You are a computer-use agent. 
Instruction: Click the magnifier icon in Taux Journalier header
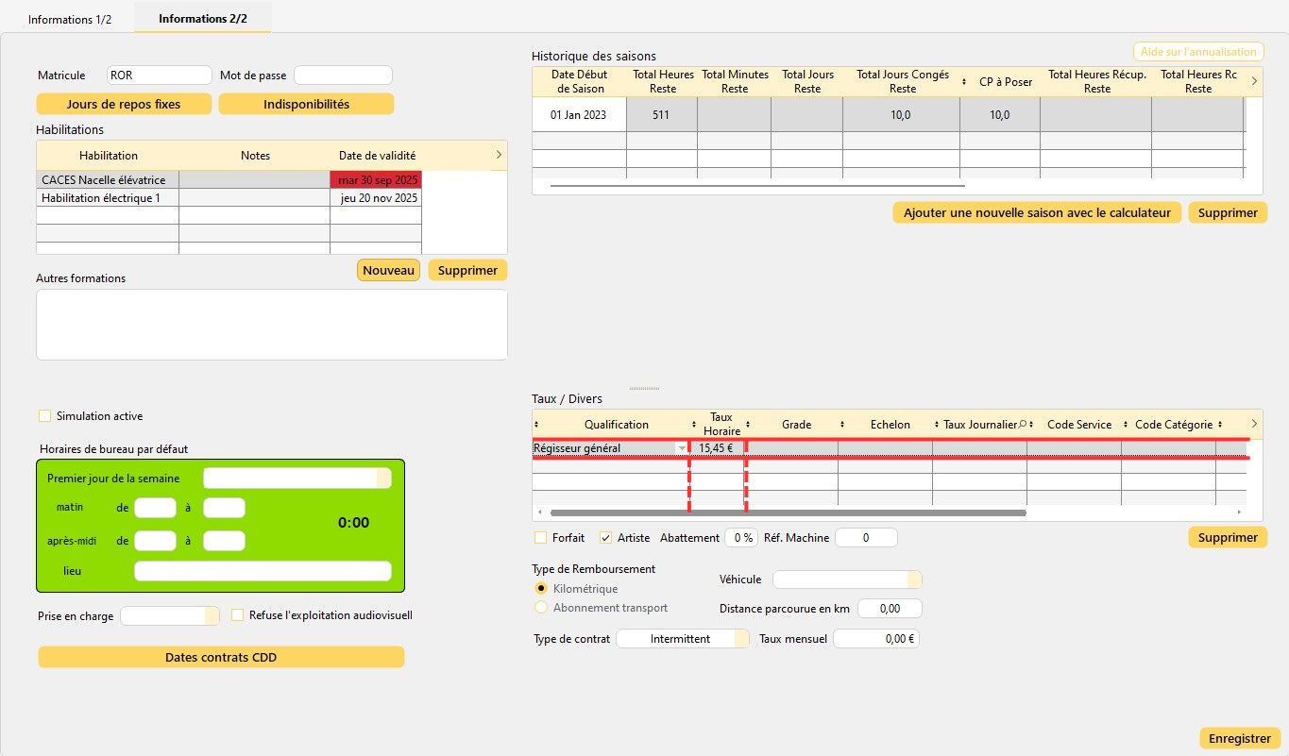click(1022, 425)
